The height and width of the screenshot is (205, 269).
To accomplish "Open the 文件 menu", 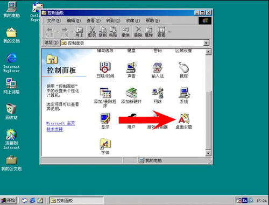I will click(54, 20).
